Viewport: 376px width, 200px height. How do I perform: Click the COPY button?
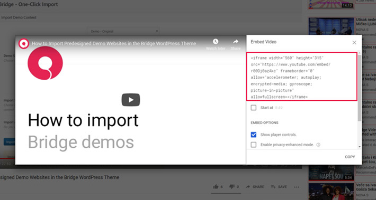click(x=350, y=157)
